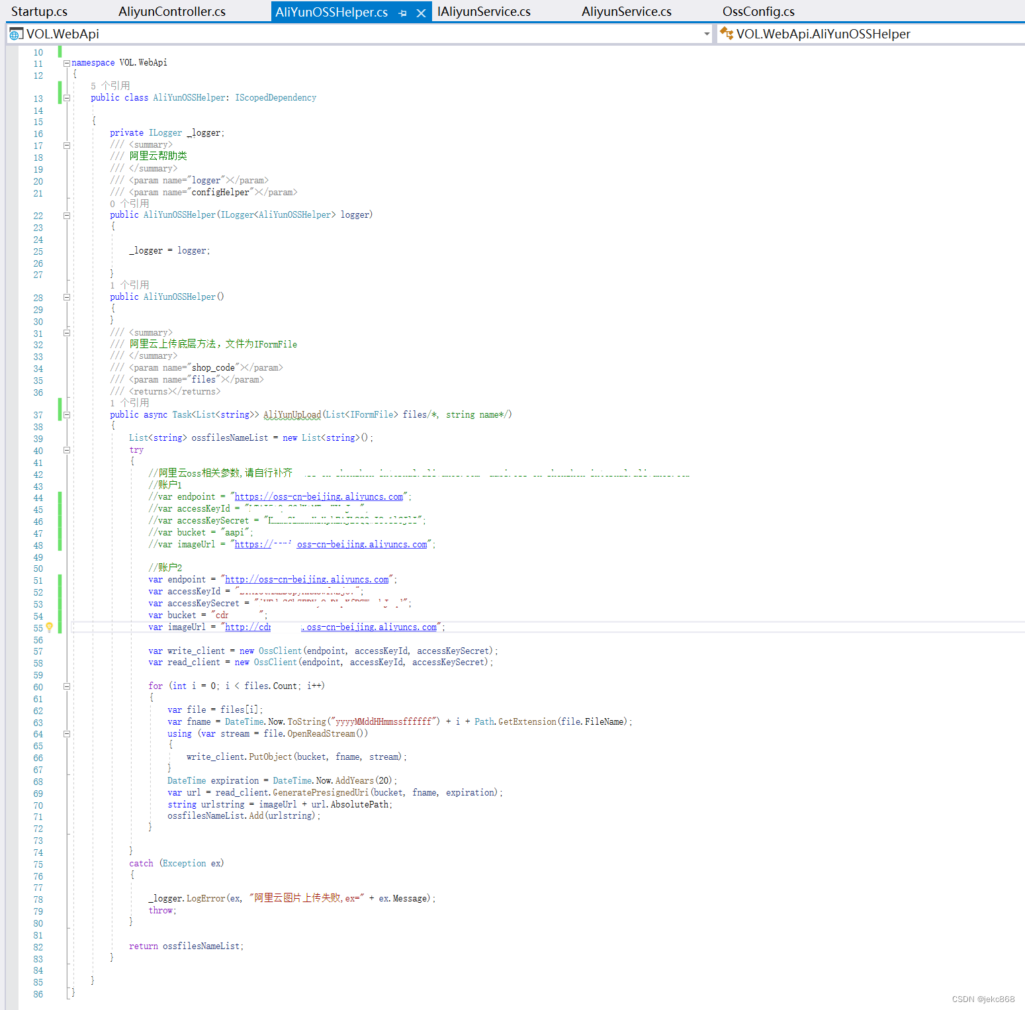1025x1010 pixels.
Task: Collapse the constructor with ILogger parameter
Action: click(x=67, y=215)
